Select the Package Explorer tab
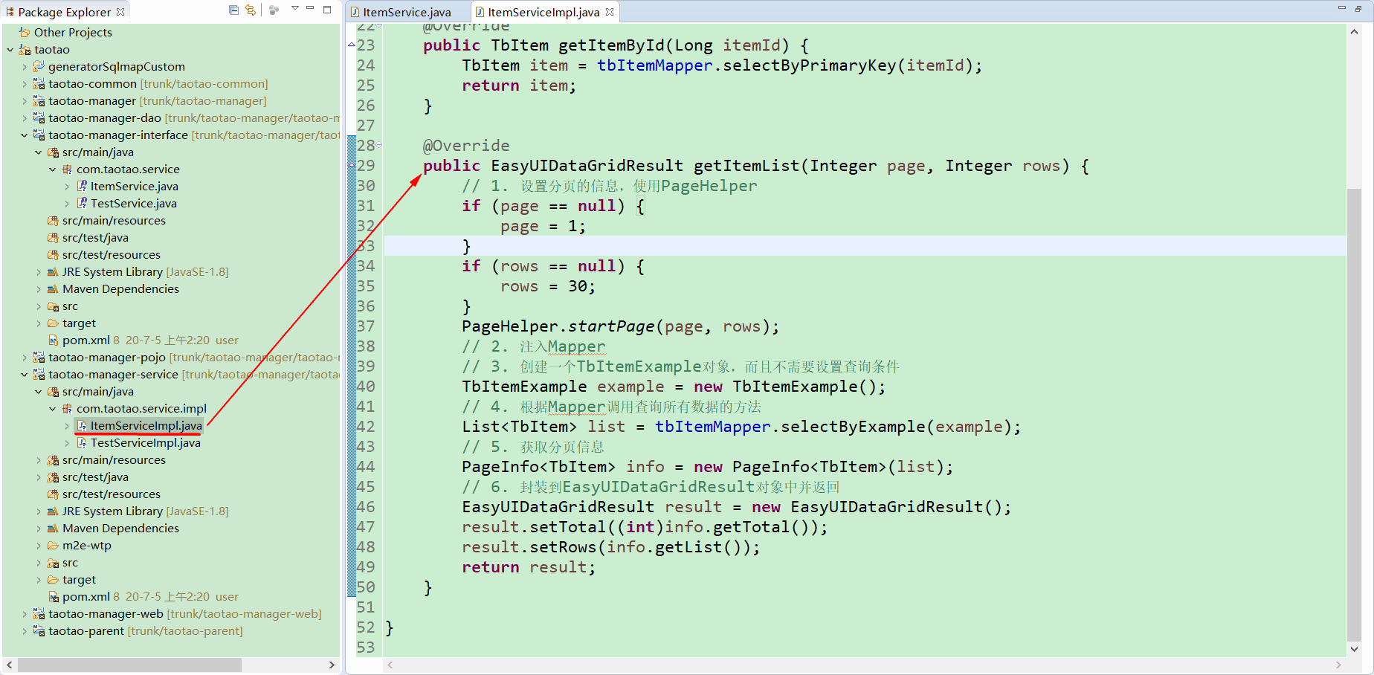Image resolution: width=1374 pixels, height=675 pixels. (x=65, y=12)
